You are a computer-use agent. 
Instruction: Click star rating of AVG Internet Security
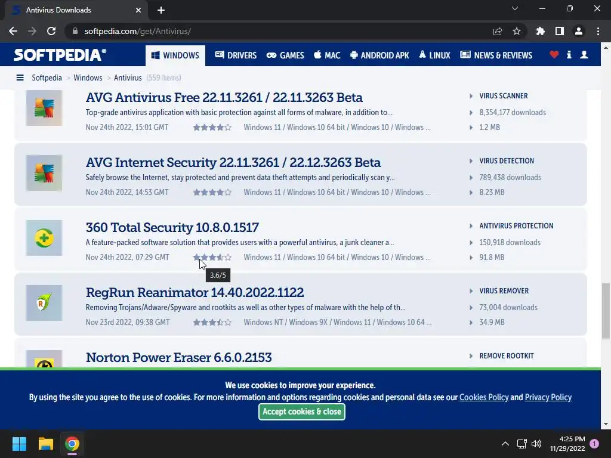pos(212,193)
